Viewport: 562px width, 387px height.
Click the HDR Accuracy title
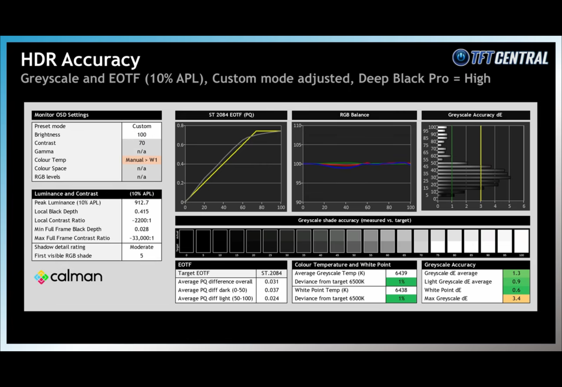click(80, 59)
